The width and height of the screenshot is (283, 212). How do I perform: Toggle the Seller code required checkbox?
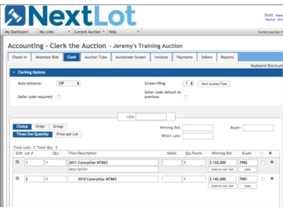[59, 97]
